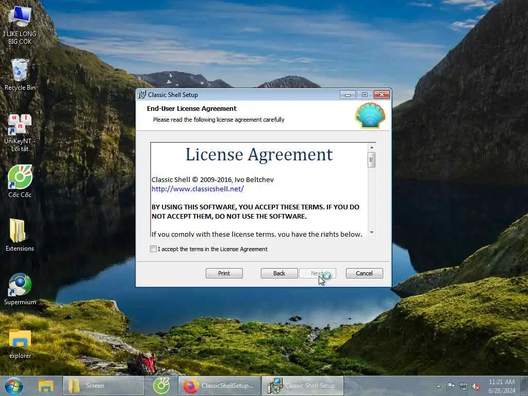The width and height of the screenshot is (528, 396).
Task: Click the Show desktop strip on the taskbar
Action: [x=525, y=386]
